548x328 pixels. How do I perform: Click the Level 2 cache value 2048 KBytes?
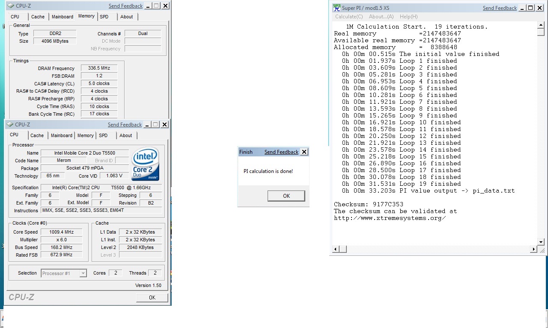pyautogui.click(x=140, y=247)
